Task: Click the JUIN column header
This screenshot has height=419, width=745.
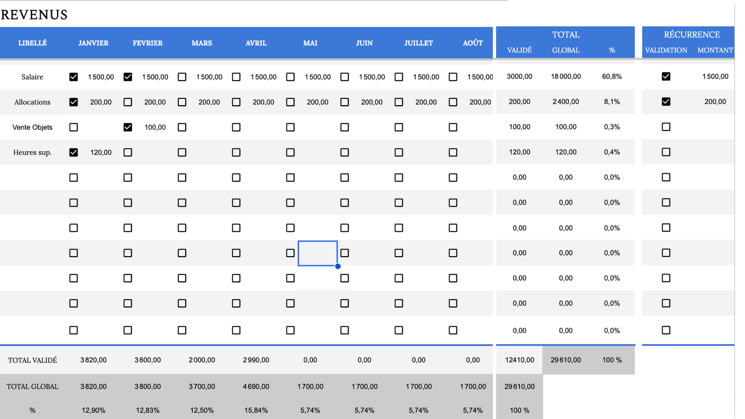Action: click(x=365, y=43)
